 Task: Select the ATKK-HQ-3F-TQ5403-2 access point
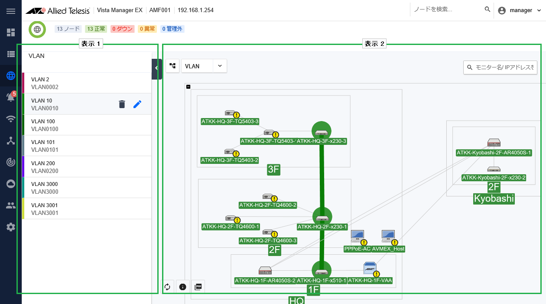230,151
